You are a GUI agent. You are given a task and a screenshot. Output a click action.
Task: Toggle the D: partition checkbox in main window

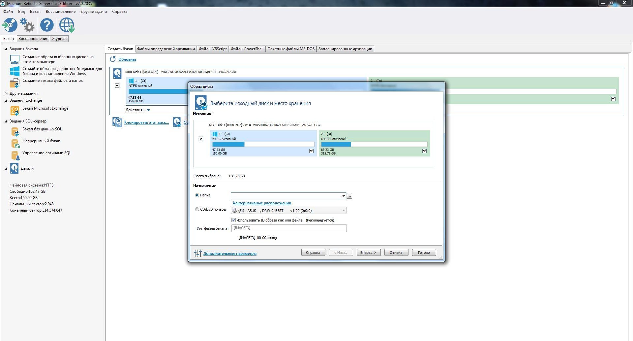tap(613, 99)
